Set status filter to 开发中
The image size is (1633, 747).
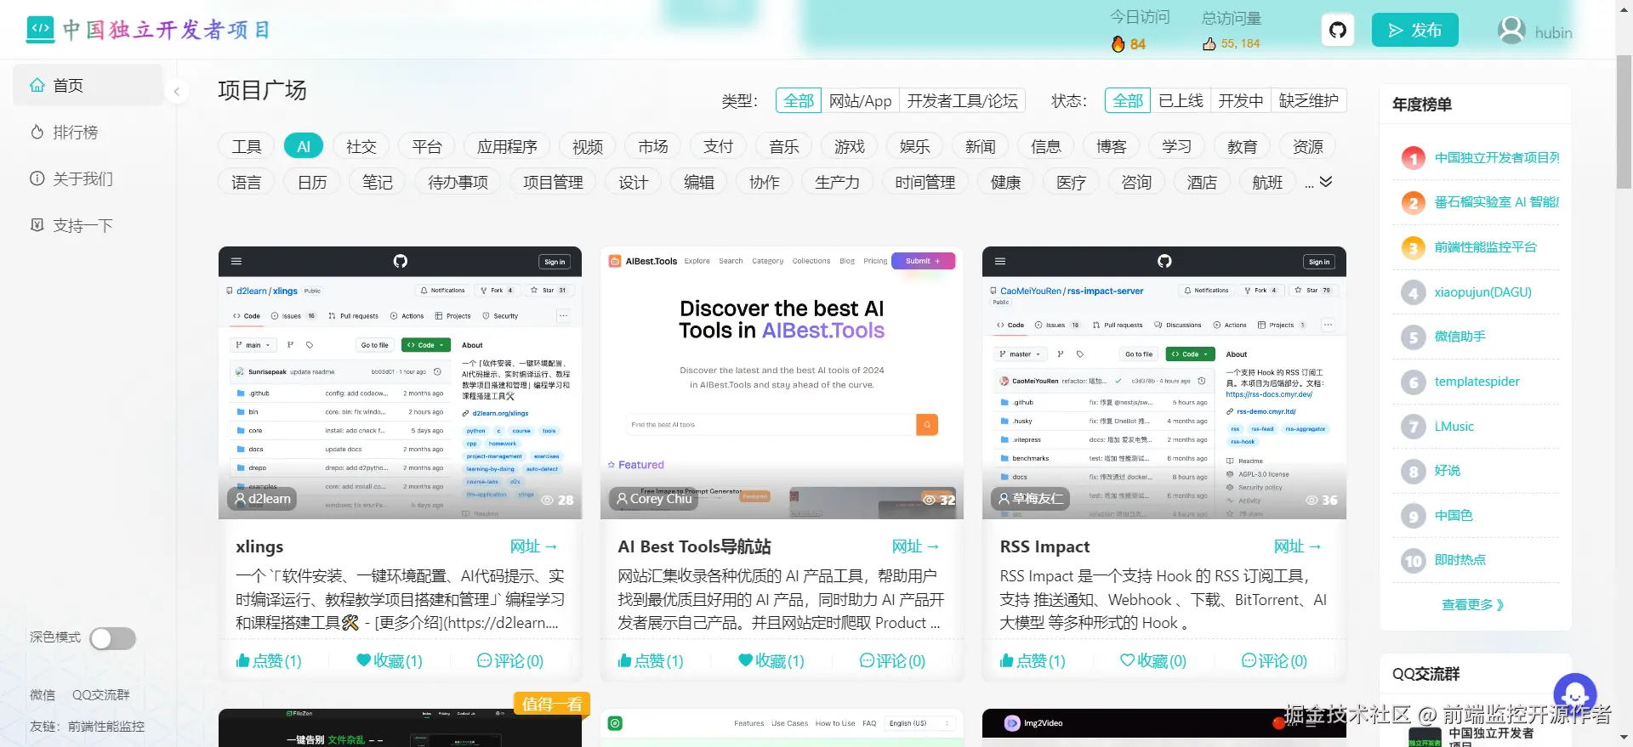(1241, 101)
